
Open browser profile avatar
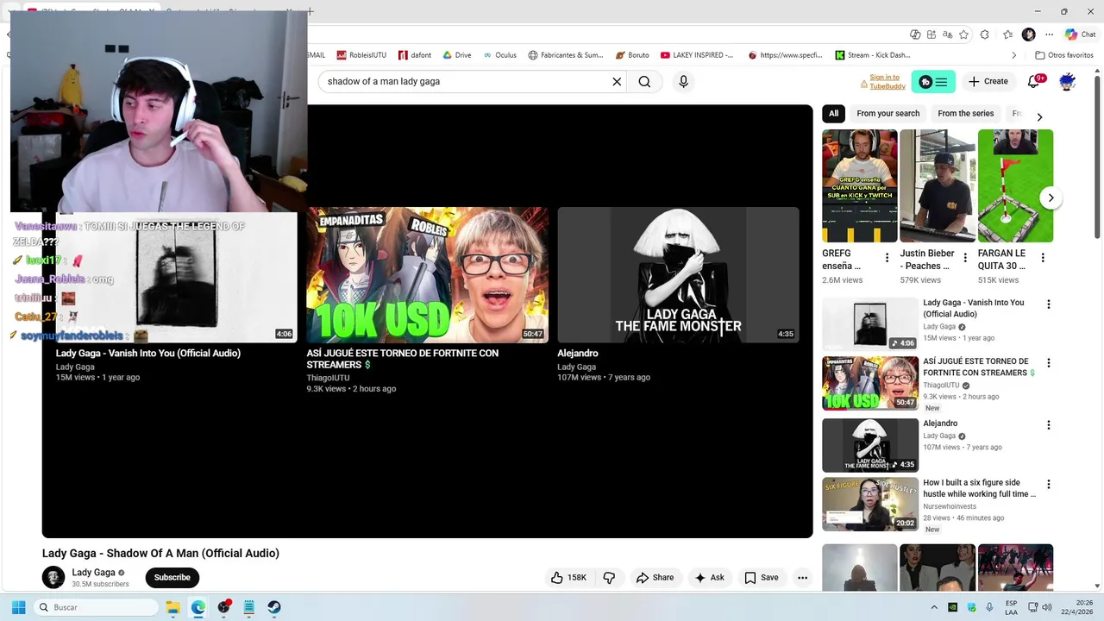[x=1028, y=34]
